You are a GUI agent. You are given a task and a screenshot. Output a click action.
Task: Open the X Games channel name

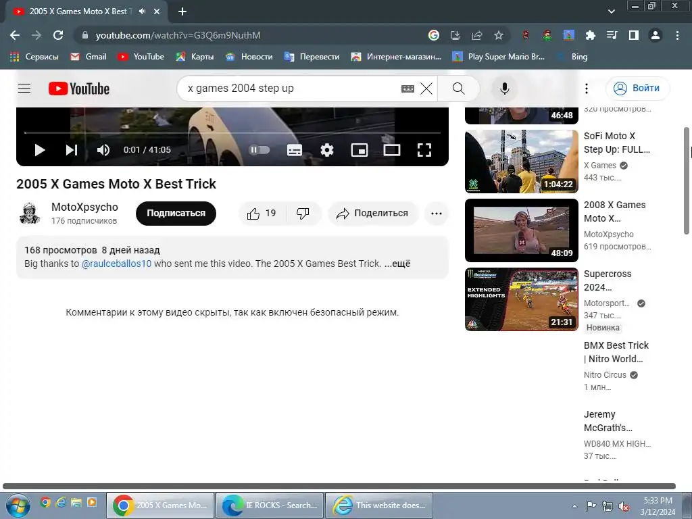click(x=600, y=166)
